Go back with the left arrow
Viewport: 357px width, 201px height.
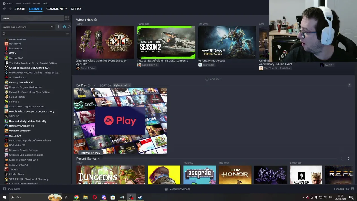pos(4,9)
